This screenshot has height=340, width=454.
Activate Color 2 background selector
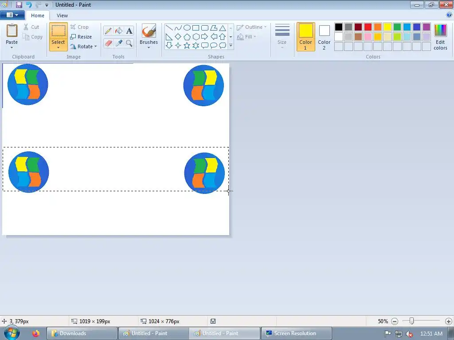[x=324, y=37]
